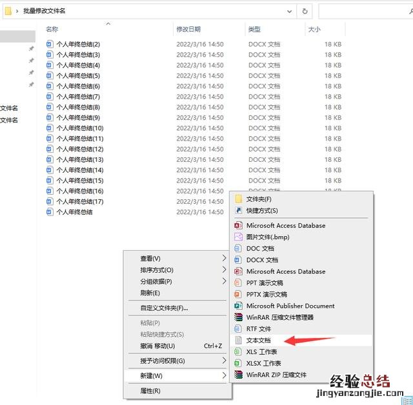413x405 pixels.
Task: Select file 个人年终总结(7)
Action: 78,97
